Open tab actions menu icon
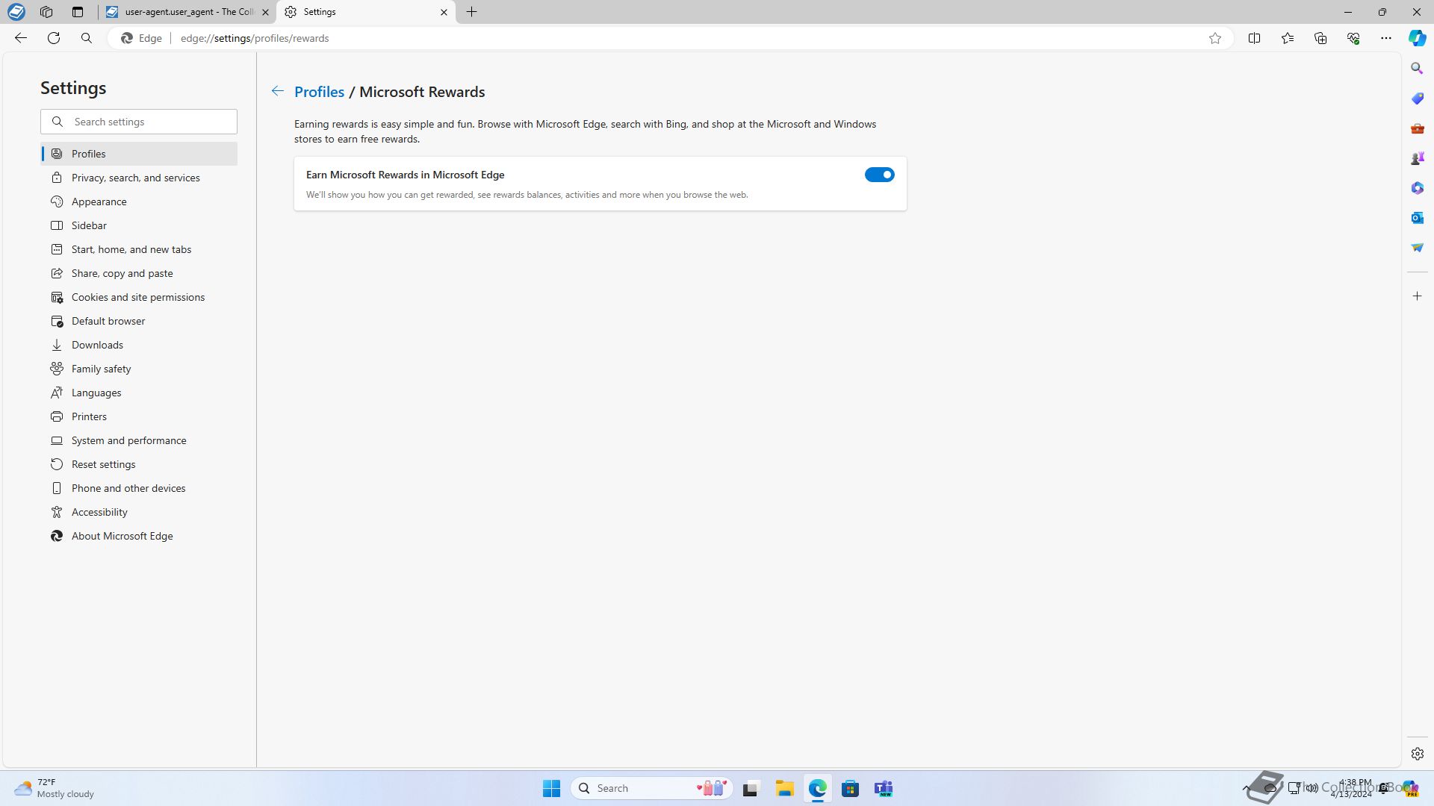The height and width of the screenshot is (806, 1434). point(77,12)
